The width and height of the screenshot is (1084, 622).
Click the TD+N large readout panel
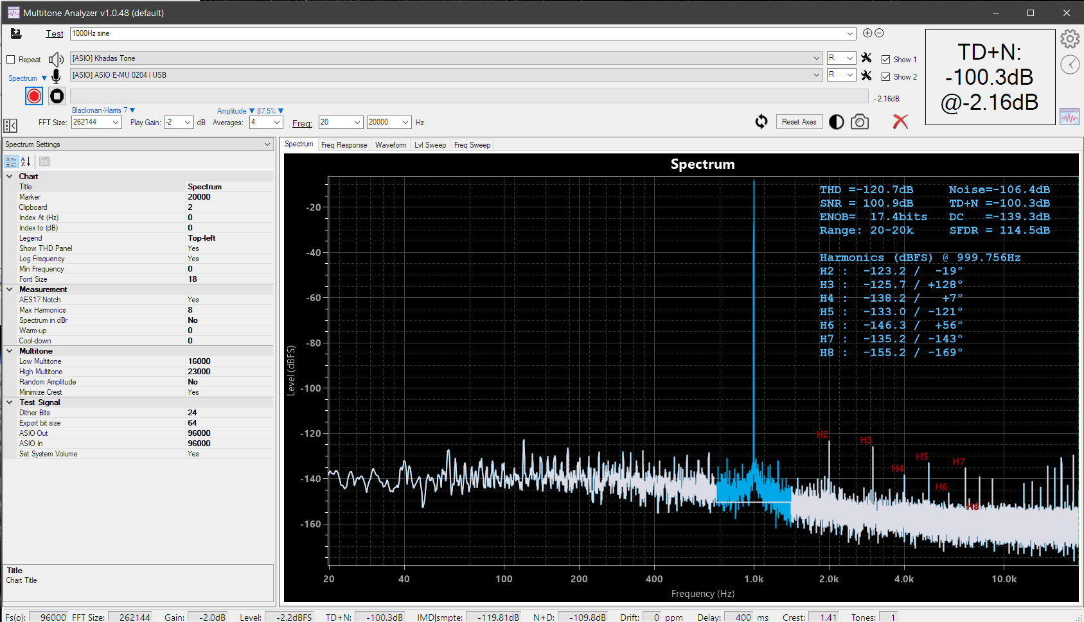pos(990,77)
